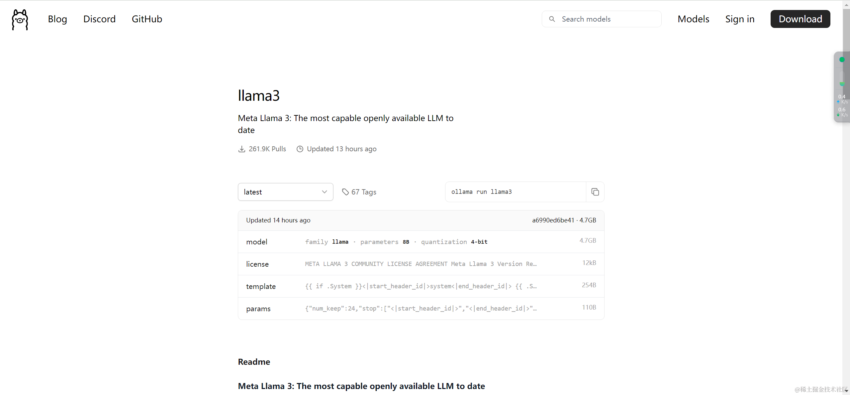Open the GitHub link
This screenshot has height=395, width=850.
[x=147, y=19]
